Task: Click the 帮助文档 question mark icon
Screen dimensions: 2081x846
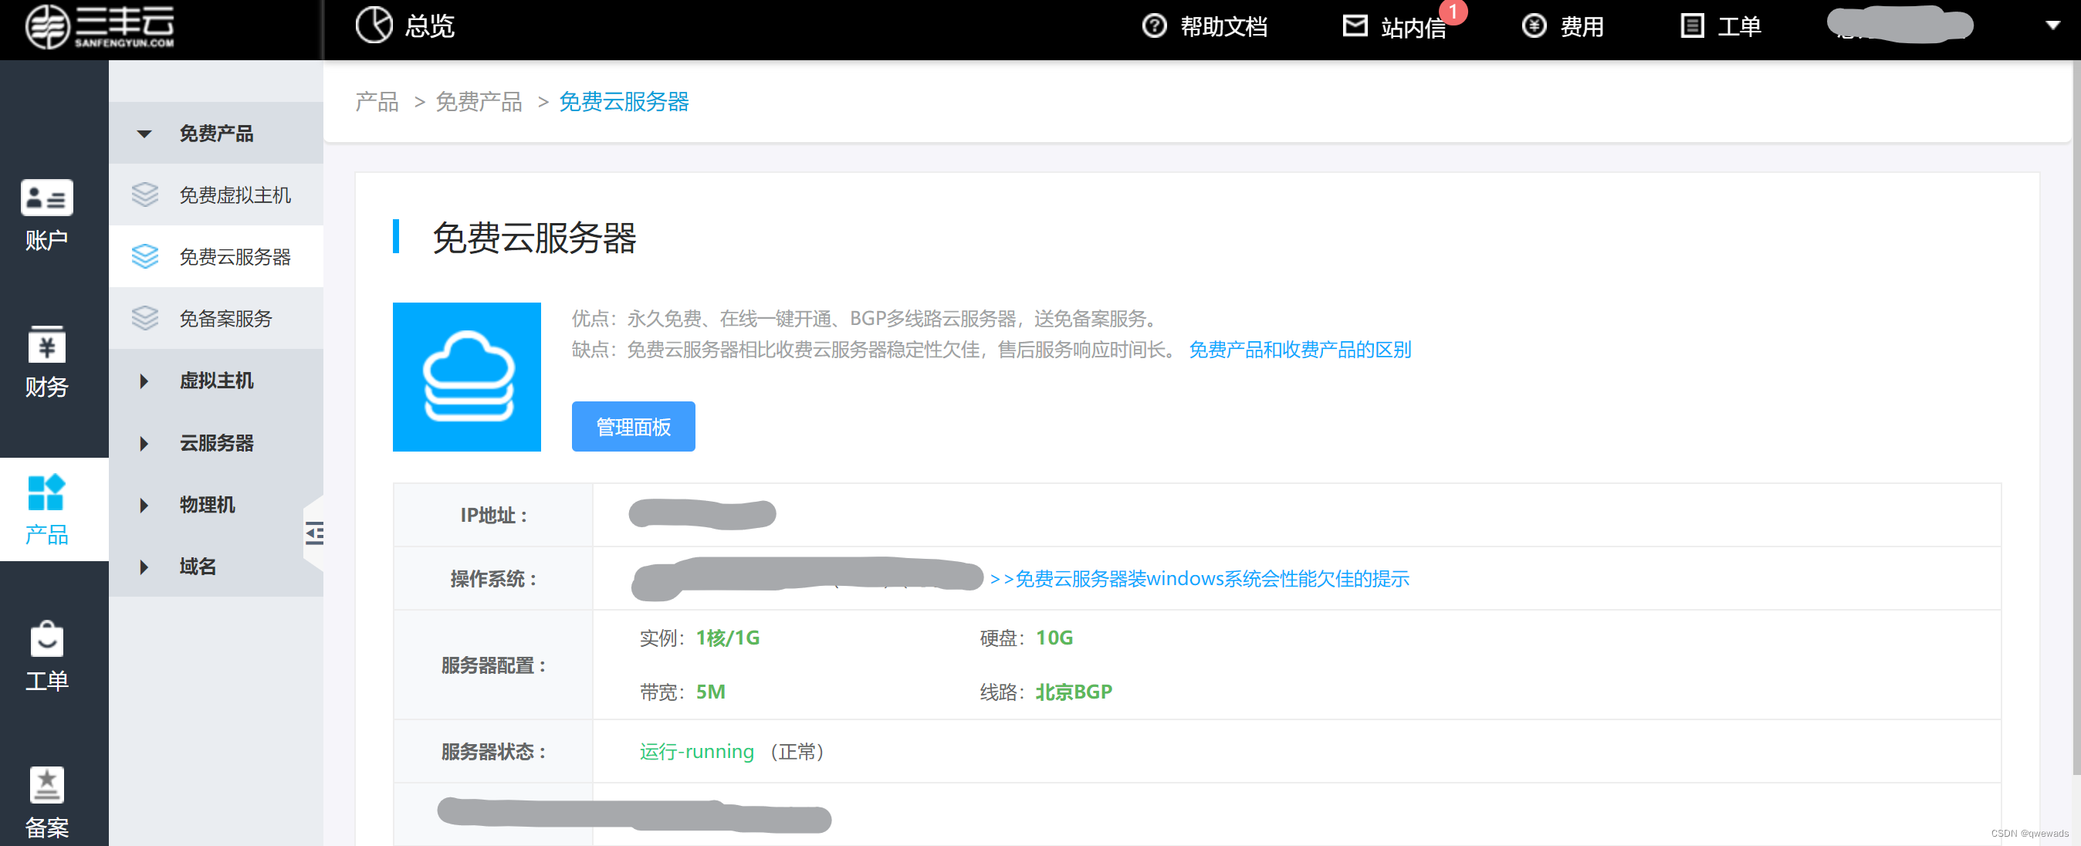Action: (1154, 25)
